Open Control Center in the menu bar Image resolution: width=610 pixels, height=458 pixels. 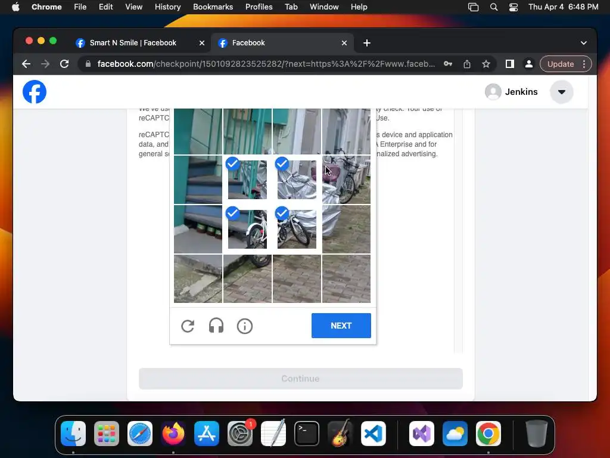(x=513, y=7)
